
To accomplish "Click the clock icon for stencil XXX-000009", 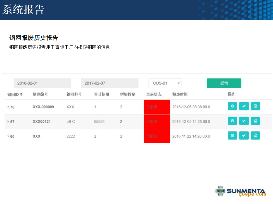I will [232, 106].
